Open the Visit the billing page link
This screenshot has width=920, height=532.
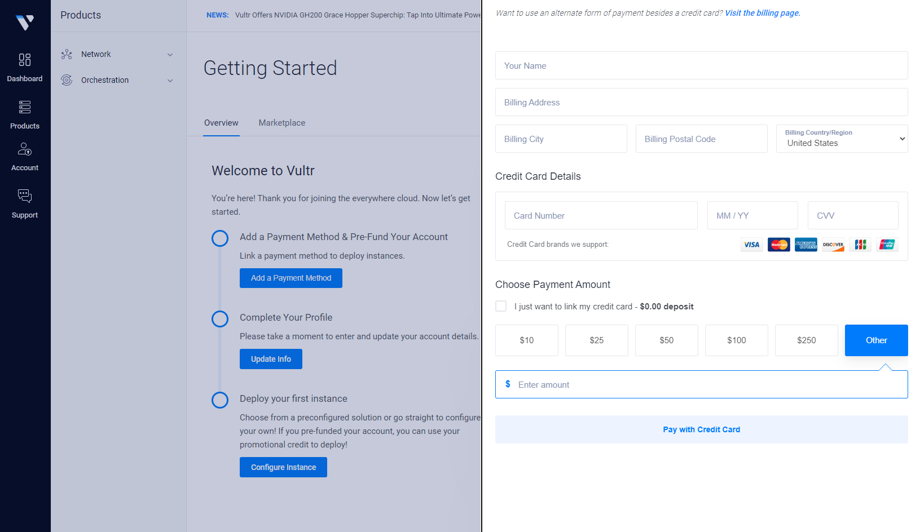coord(763,13)
